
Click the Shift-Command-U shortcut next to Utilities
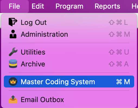click(x=119, y=52)
